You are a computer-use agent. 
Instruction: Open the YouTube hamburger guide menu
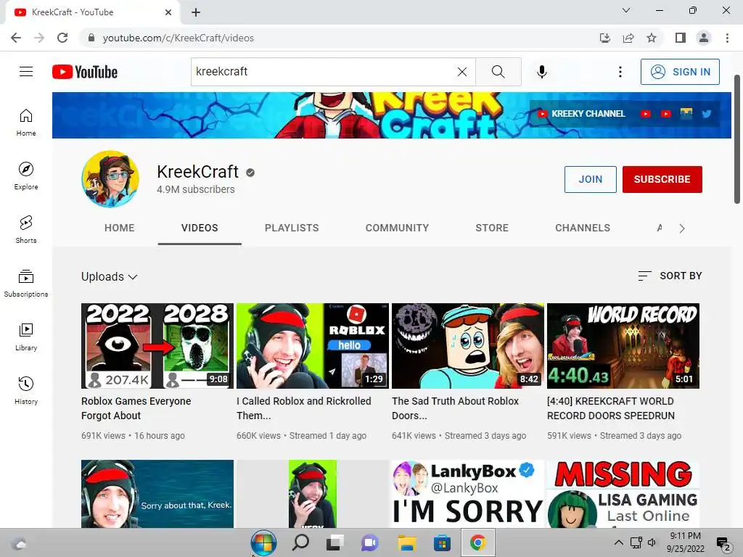(26, 72)
